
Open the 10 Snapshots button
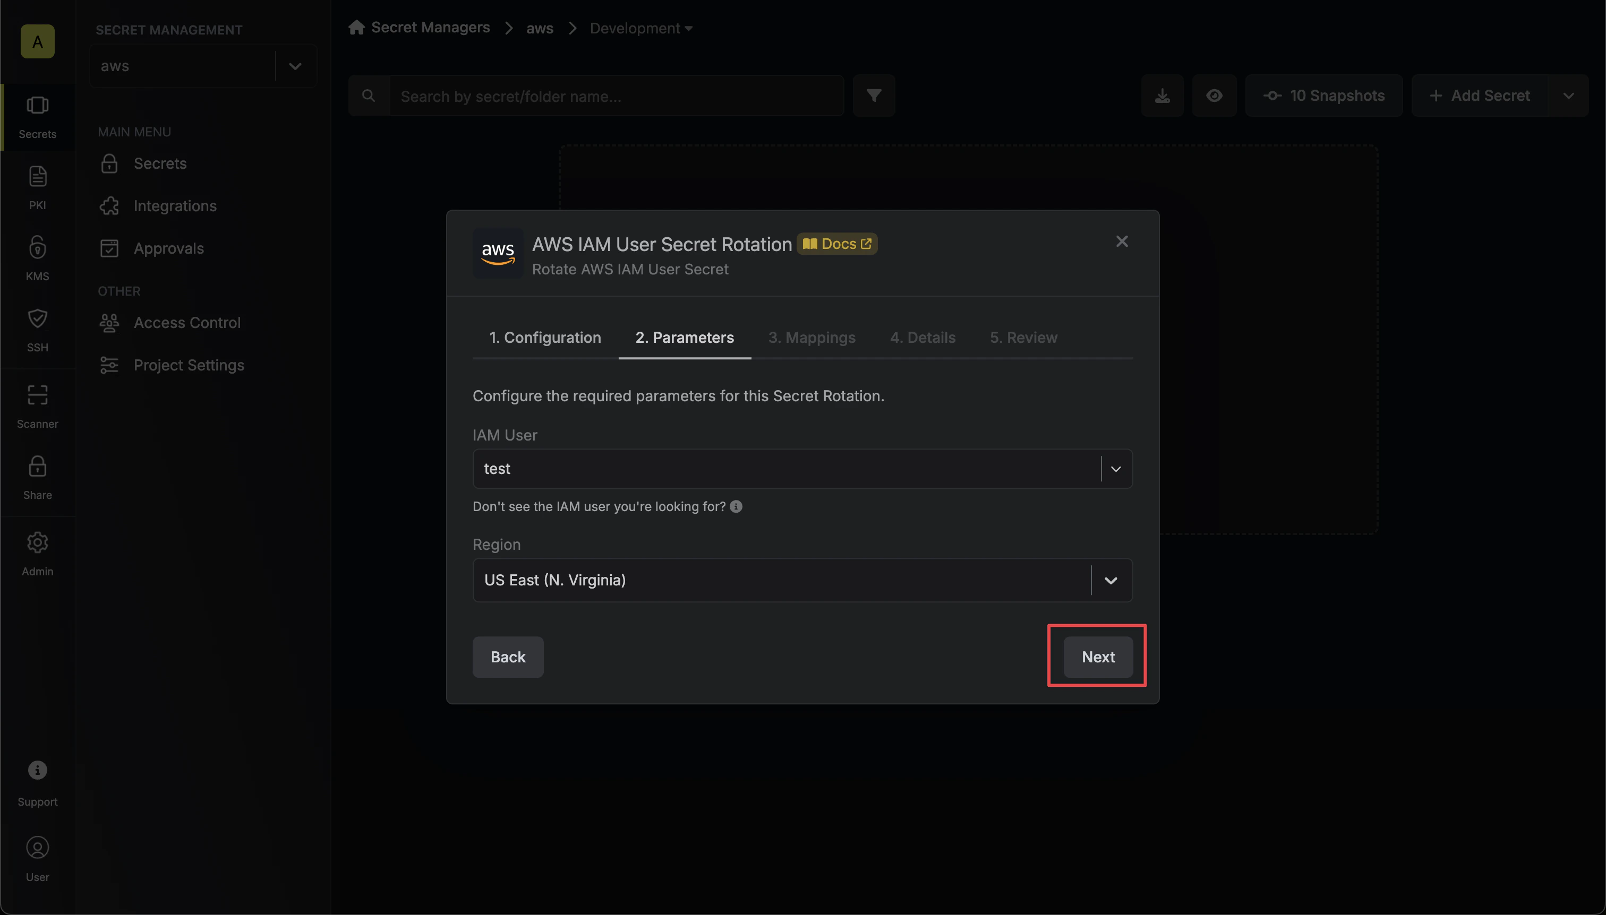(1323, 96)
